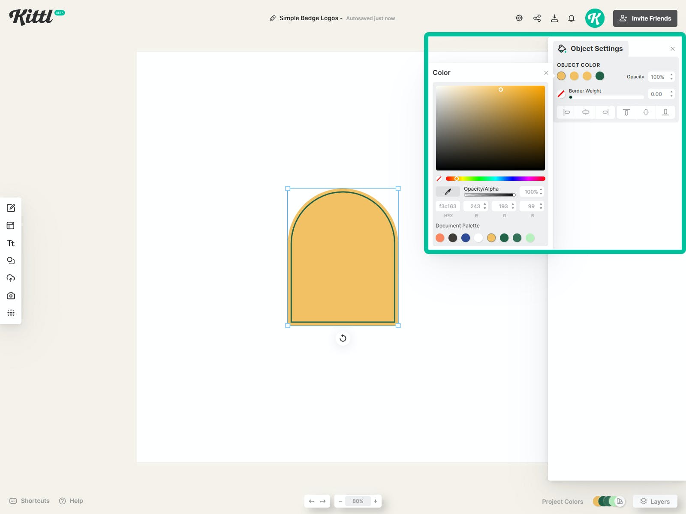The width and height of the screenshot is (686, 514).
Task: Click Invite Friends button
Action: [645, 18]
